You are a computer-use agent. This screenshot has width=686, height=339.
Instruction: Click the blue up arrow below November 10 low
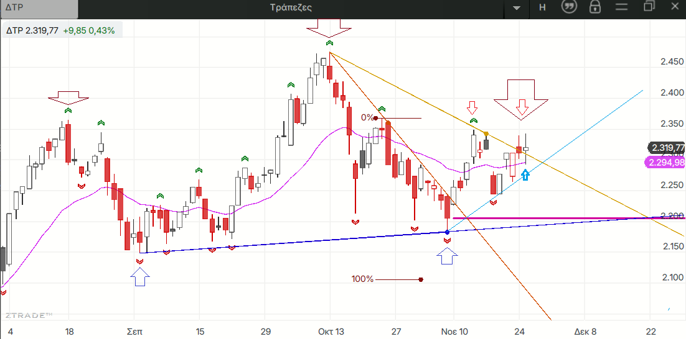(x=447, y=255)
